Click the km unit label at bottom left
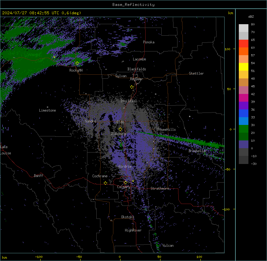The height and width of the screenshot is (261, 267). 5,257
